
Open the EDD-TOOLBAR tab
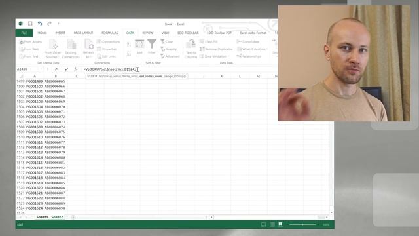coord(188,33)
